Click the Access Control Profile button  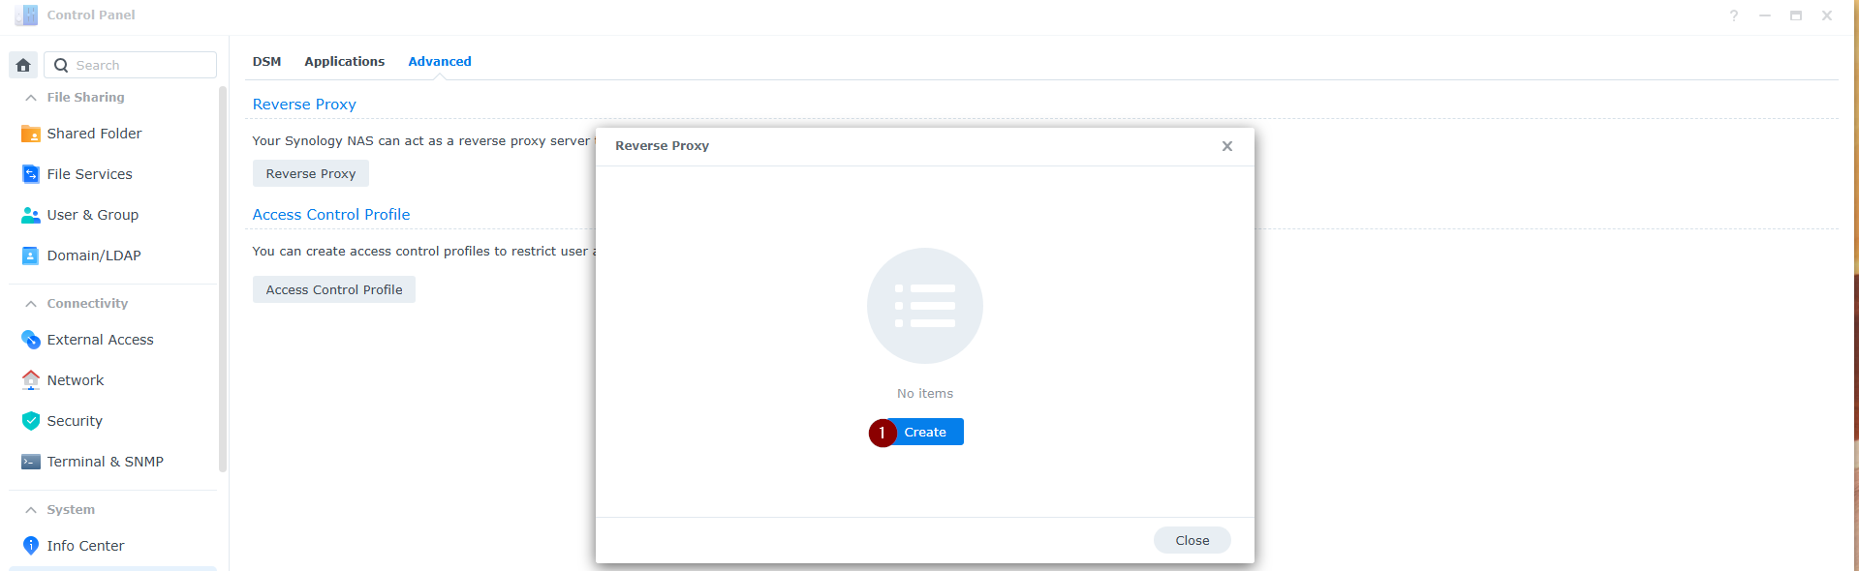coord(333,289)
